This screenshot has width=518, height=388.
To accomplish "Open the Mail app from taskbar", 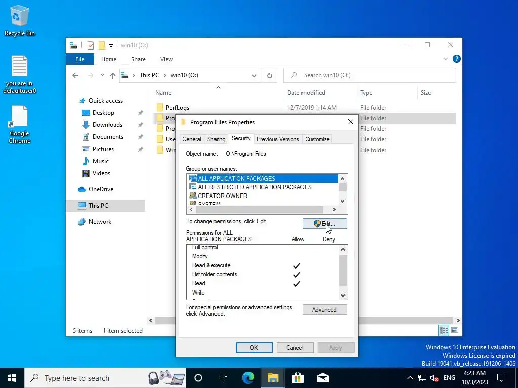I will point(322,378).
